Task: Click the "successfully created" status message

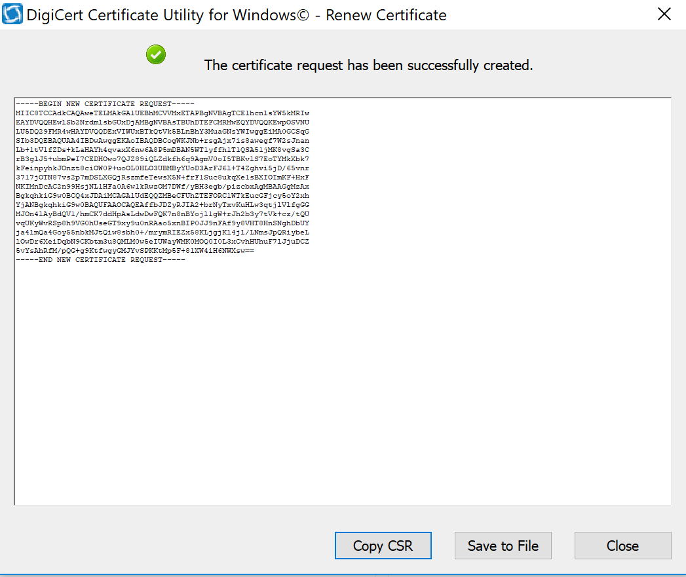Action: pos(368,65)
